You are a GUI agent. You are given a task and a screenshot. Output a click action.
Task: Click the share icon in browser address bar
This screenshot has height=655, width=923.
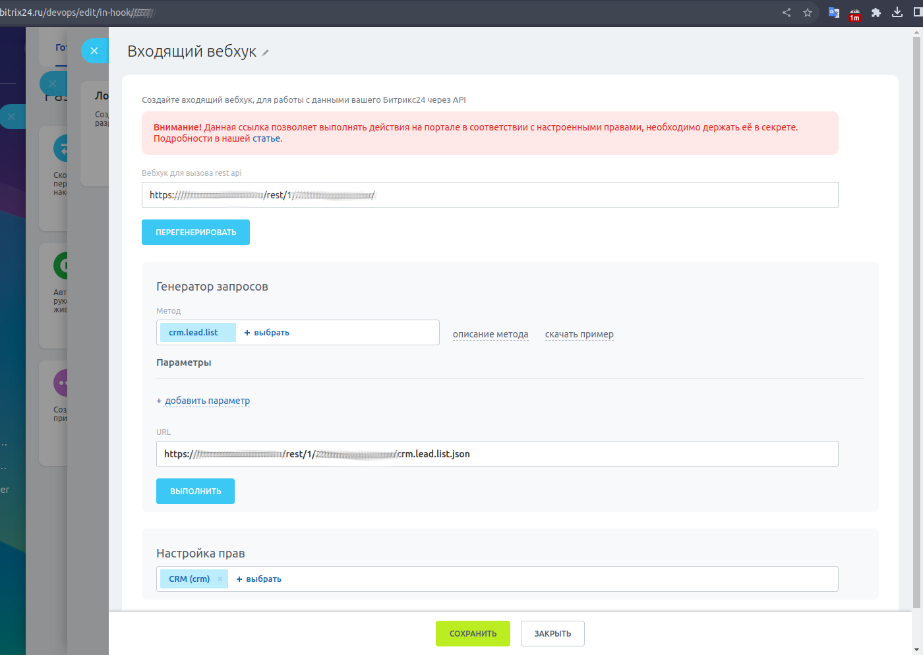coord(786,13)
